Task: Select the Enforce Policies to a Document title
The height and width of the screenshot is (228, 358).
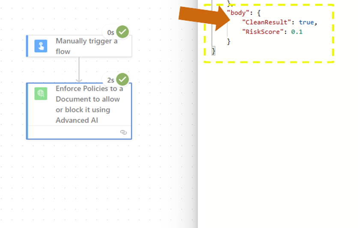Action: [x=89, y=104]
